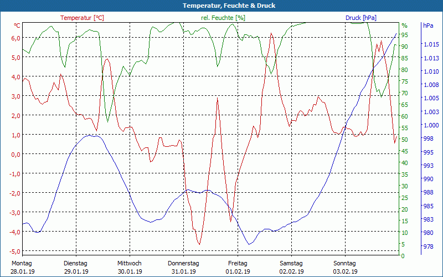Image resolution: width=443 pixels, height=277 pixels.
Task: Select the Montag day label
Action: tap(21, 263)
